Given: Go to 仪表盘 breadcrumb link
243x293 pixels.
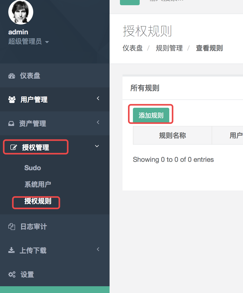Looking at the screenshot, I should tap(133, 48).
